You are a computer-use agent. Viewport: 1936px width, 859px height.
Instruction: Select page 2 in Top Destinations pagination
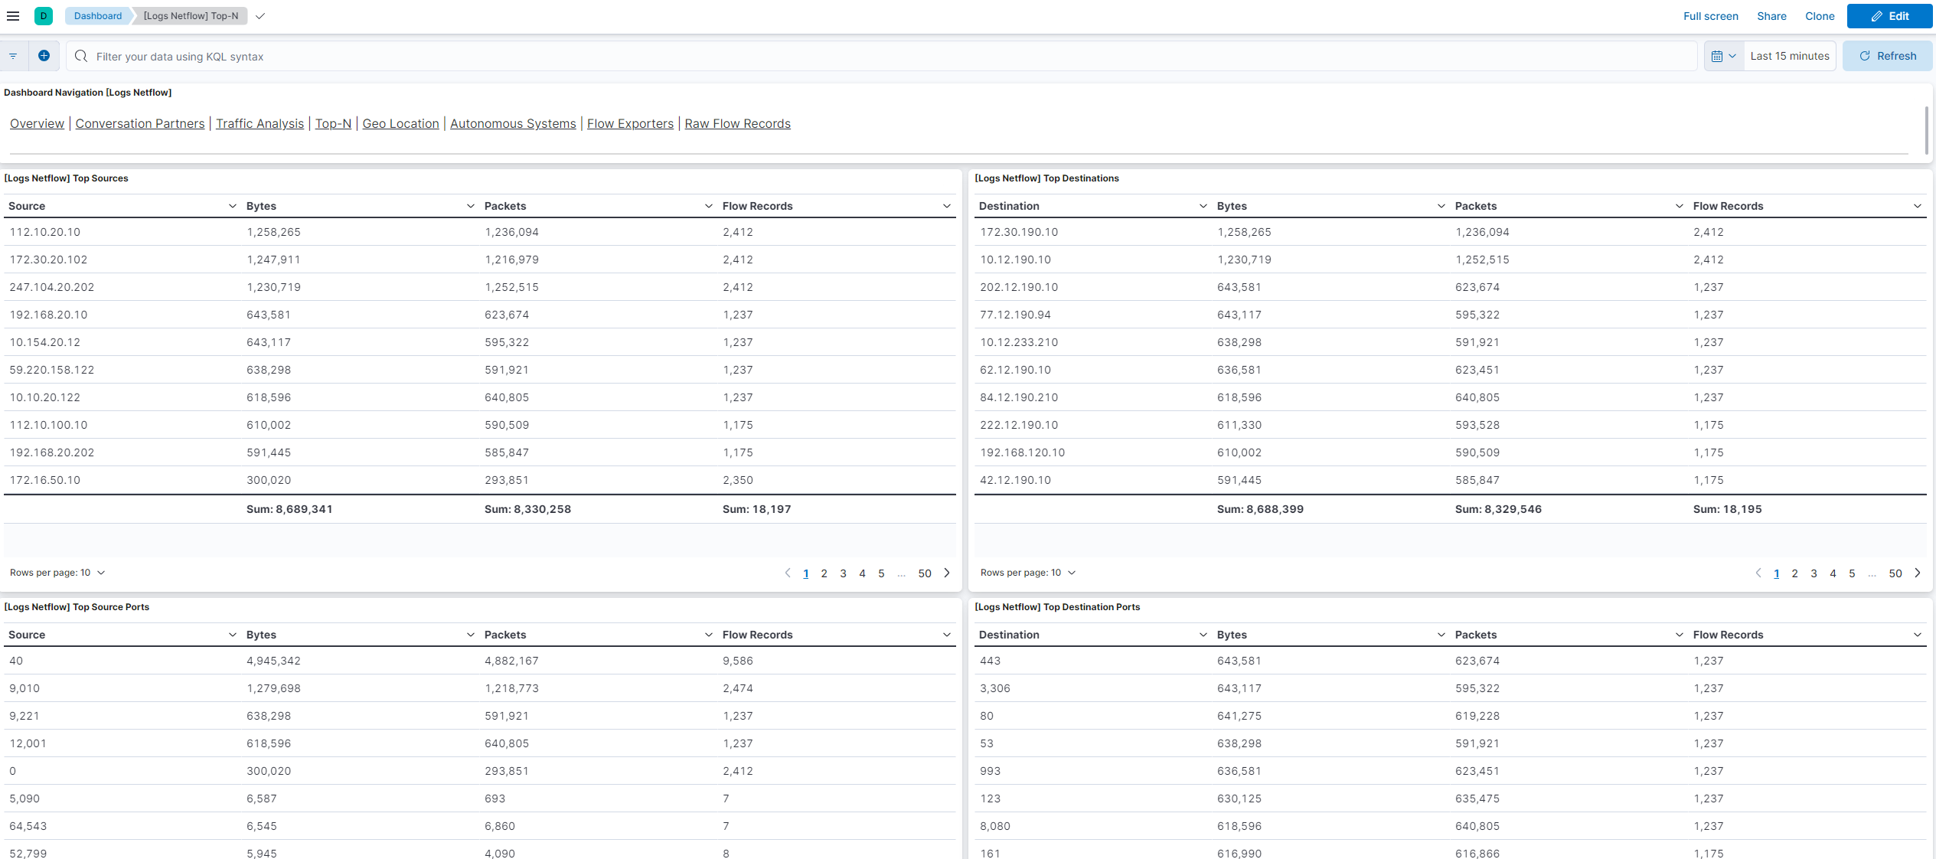coord(1794,573)
